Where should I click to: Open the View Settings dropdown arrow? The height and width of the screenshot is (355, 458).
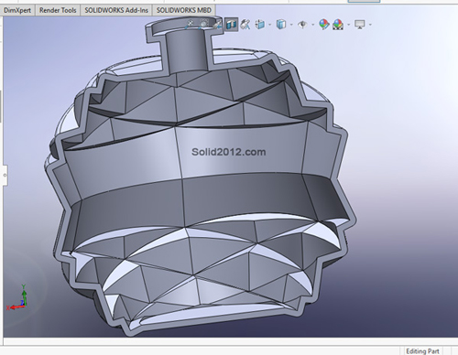(370, 25)
